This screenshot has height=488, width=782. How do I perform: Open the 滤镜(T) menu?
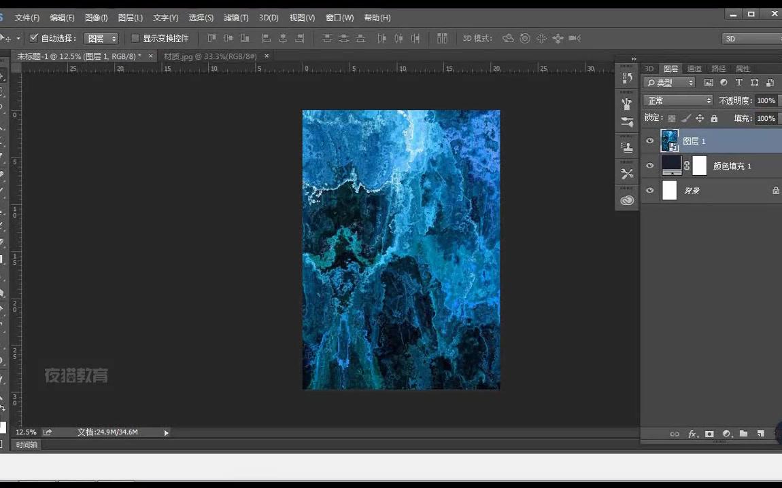236,18
